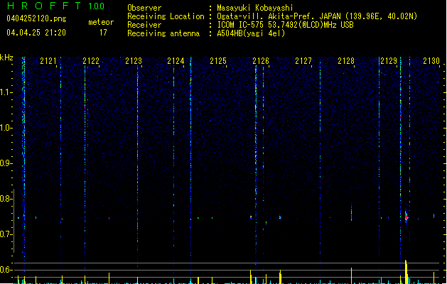Select the ICOM IC-575 53.7492 MHz receiver text
This screenshot has height=284, width=447.
286,25
